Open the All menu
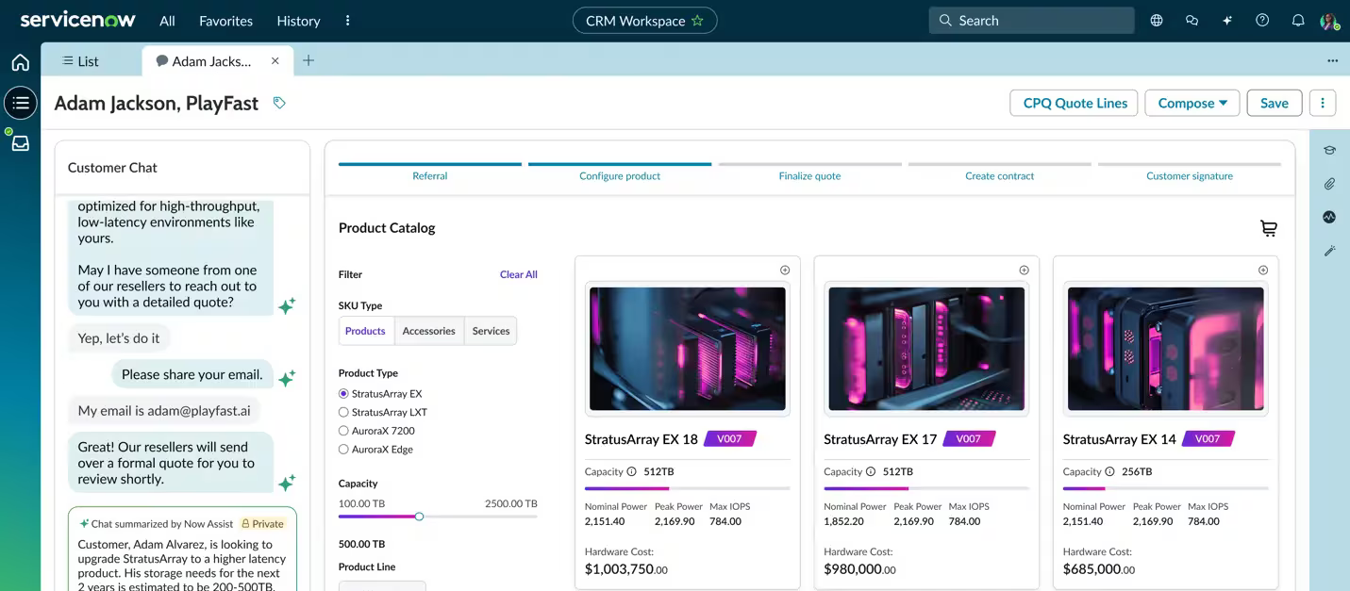The height and width of the screenshot is (591, 1350). pyautogui.click(x=167, y=21)
